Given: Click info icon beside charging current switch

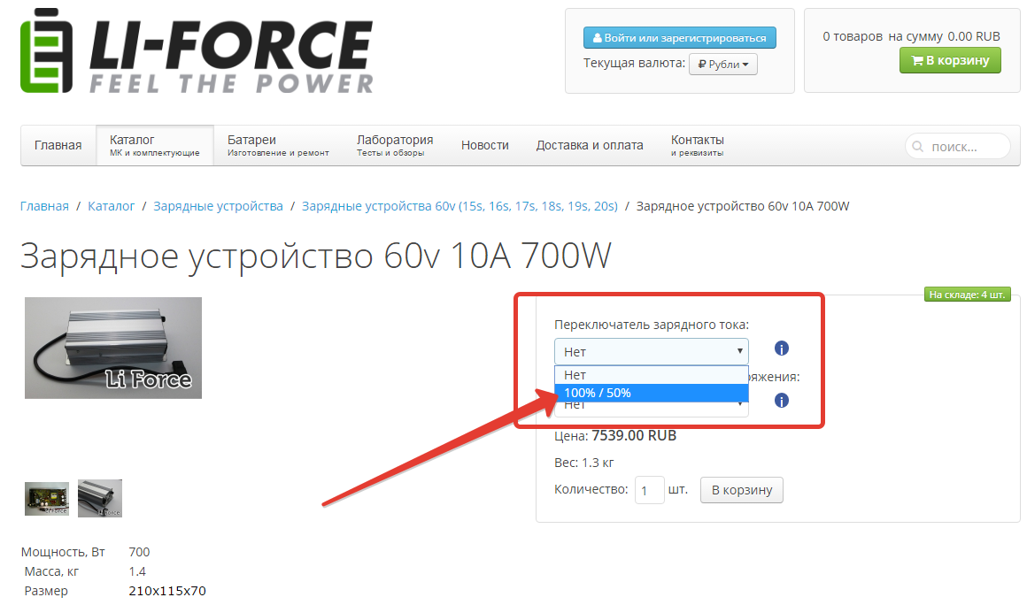Looking at the screenshot, I should pos(781,348).
